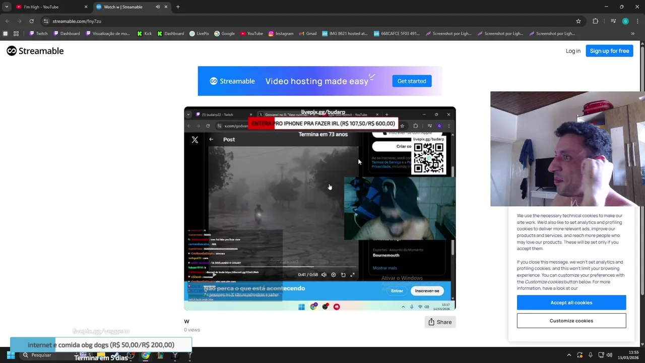Open the Chrome three-dot menu
The image size is (645, 363).
pyautogui.click(x=637, y=21)
